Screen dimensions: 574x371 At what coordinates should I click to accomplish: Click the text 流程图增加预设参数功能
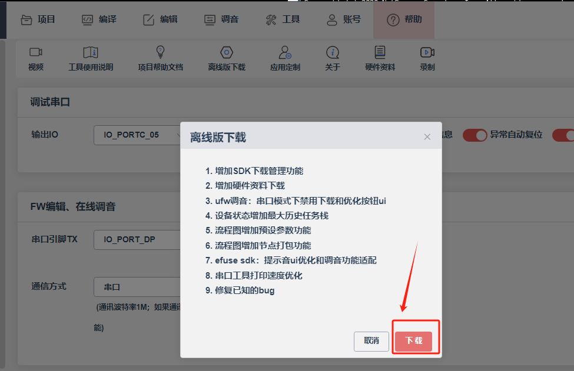click(263, 230)
